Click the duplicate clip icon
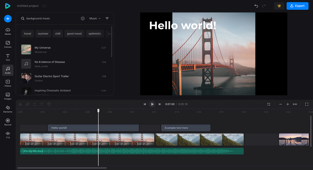313x170 pixels. (x=27, y=104)
